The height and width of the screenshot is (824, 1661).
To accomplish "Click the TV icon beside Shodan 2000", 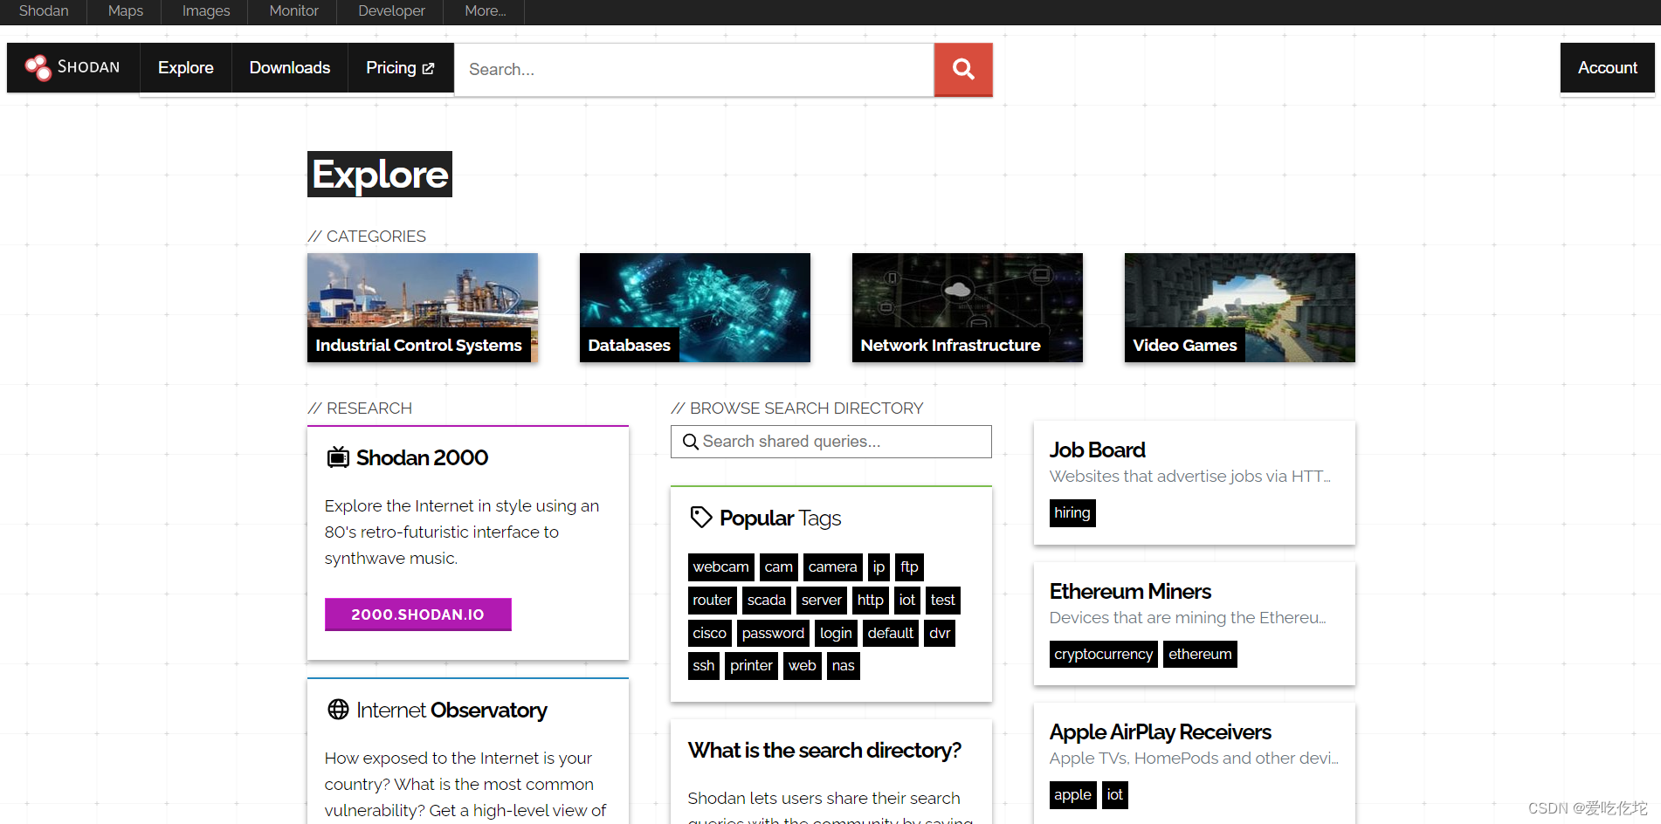I will point(338,457).
